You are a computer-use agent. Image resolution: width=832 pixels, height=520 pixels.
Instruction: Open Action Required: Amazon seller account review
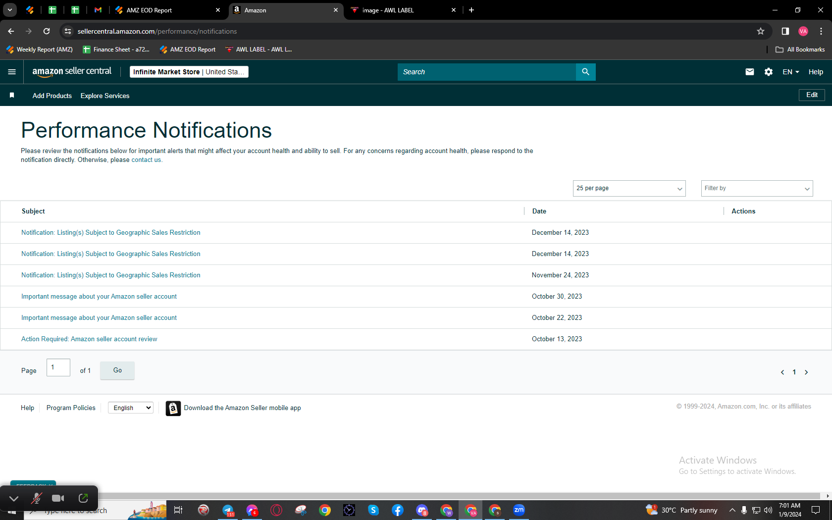point(89,339)
